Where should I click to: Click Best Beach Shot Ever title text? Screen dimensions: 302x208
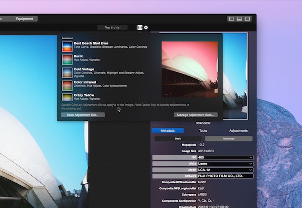(91, 43)
